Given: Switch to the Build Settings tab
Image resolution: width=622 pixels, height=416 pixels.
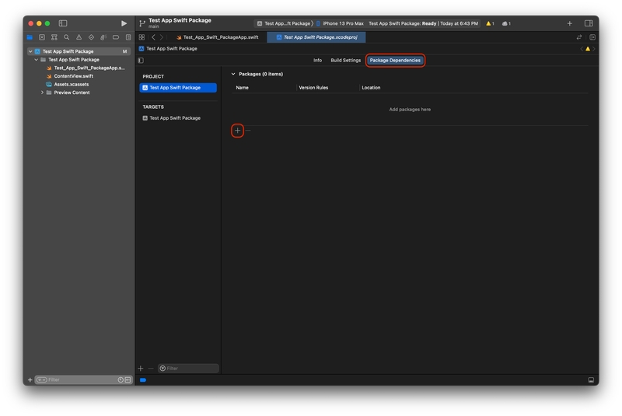Looking at the screenshot, I should point(345,60).
